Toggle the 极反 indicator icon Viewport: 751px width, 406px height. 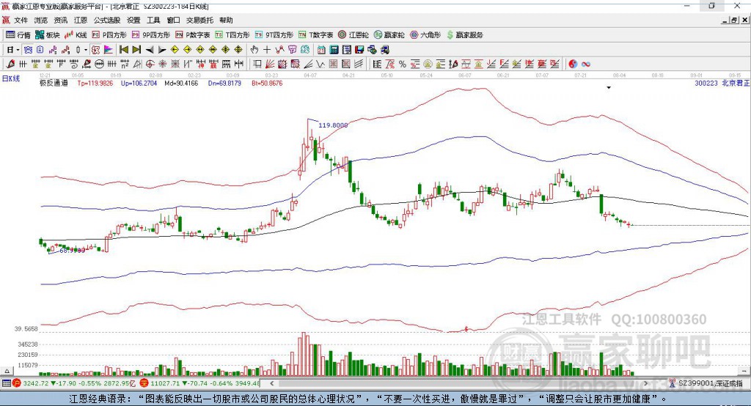95,50
